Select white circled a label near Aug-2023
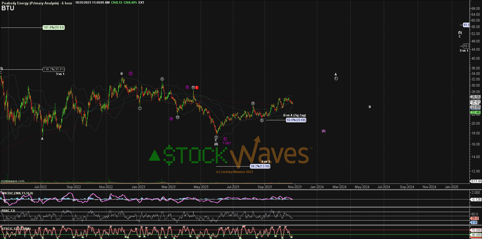Image resolution: width=482 pixels, height=239 pixels. pyautogui.click(x=253, y=104)
